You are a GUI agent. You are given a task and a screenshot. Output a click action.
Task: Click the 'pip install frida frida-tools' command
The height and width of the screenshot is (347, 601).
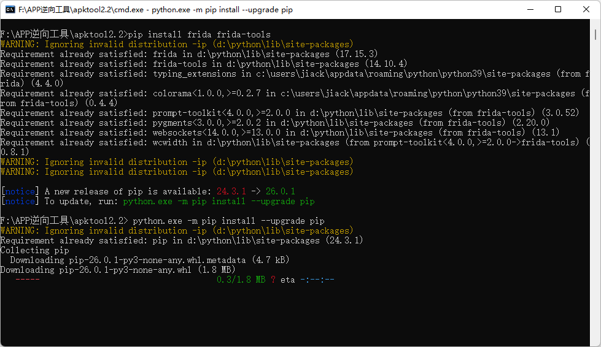(x=200, y=34)
